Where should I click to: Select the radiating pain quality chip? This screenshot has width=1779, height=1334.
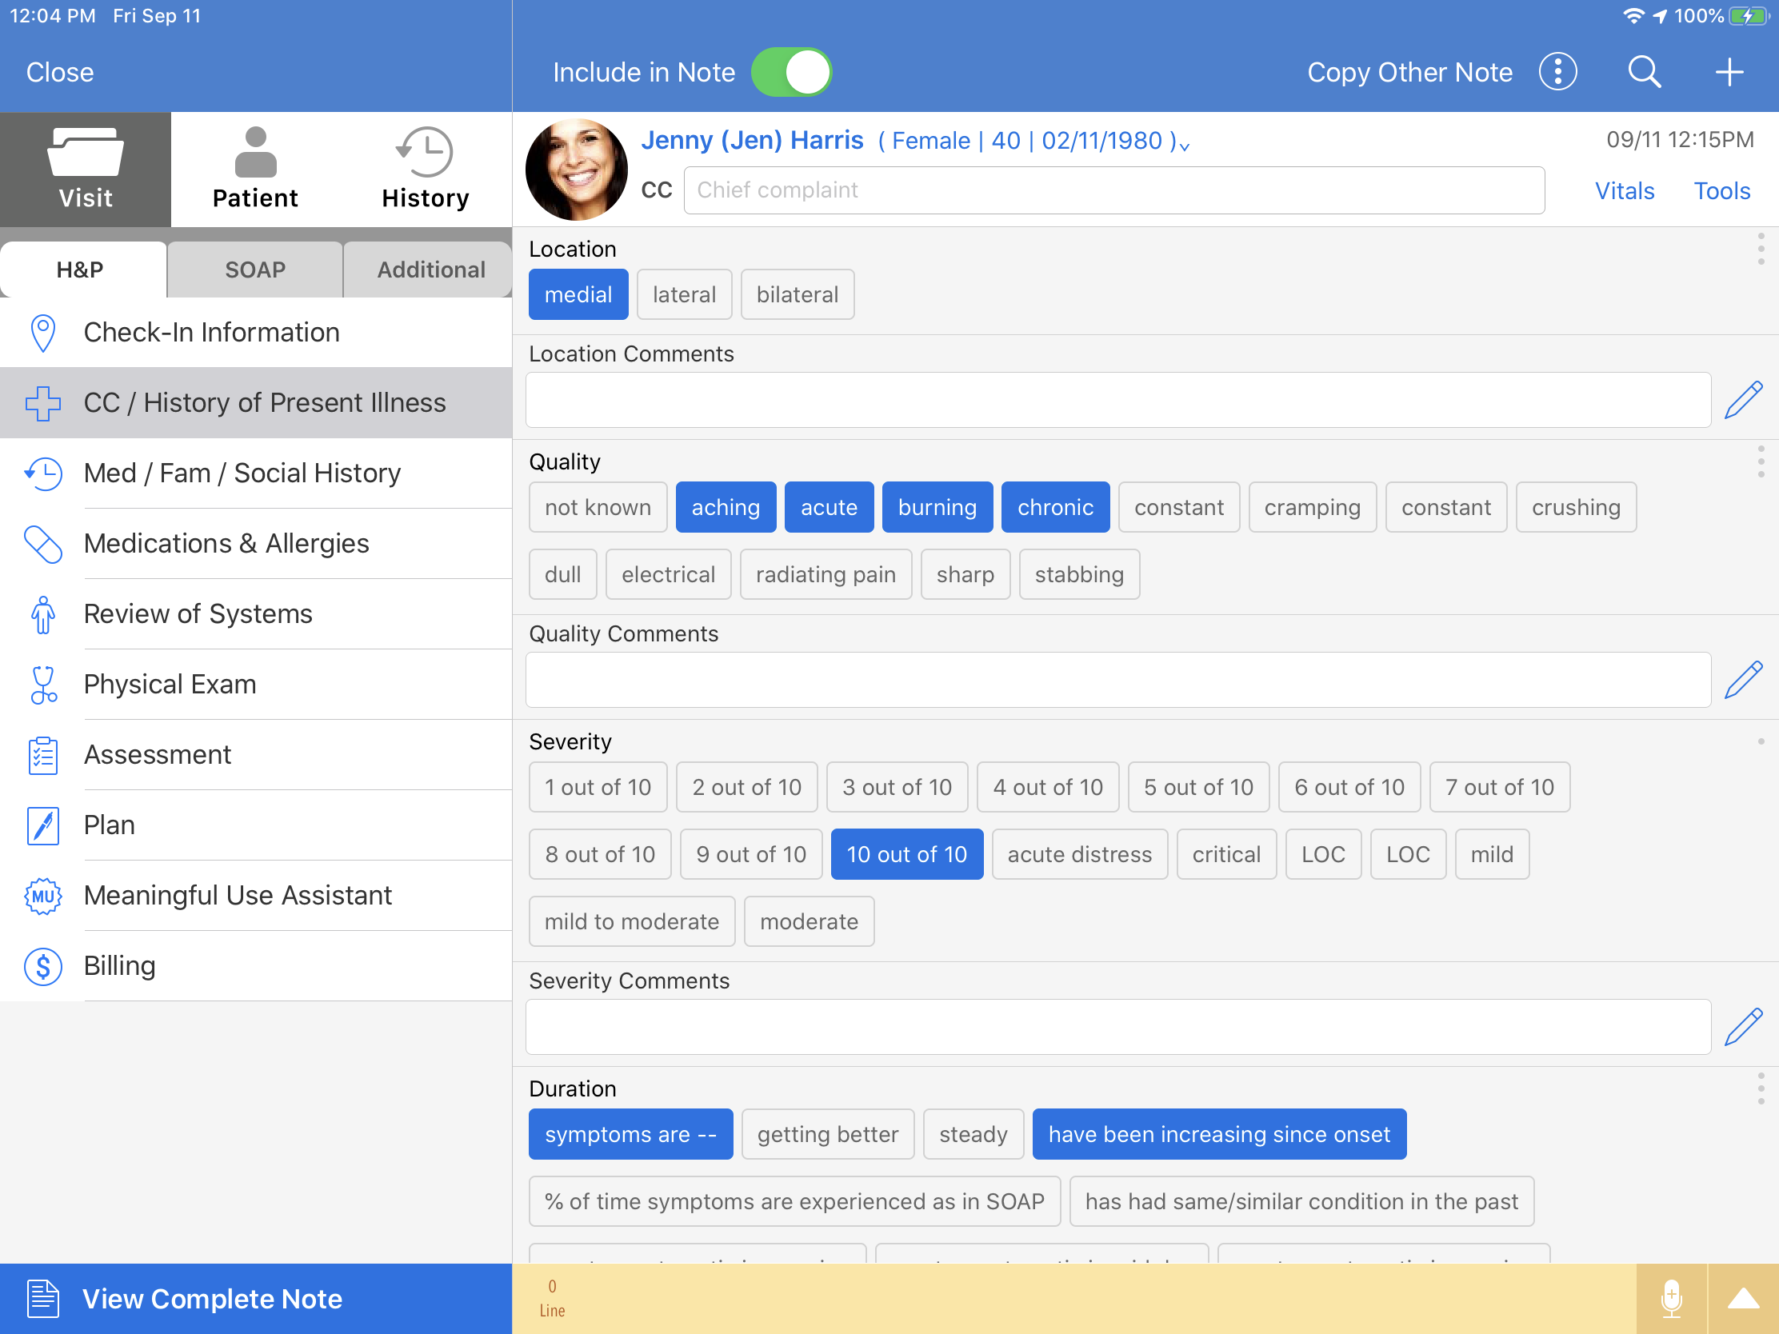pos(826,574)
